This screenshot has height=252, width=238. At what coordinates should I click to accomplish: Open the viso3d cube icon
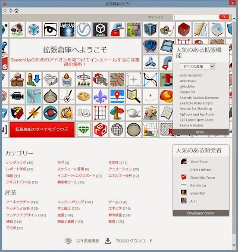coord(101,29)
